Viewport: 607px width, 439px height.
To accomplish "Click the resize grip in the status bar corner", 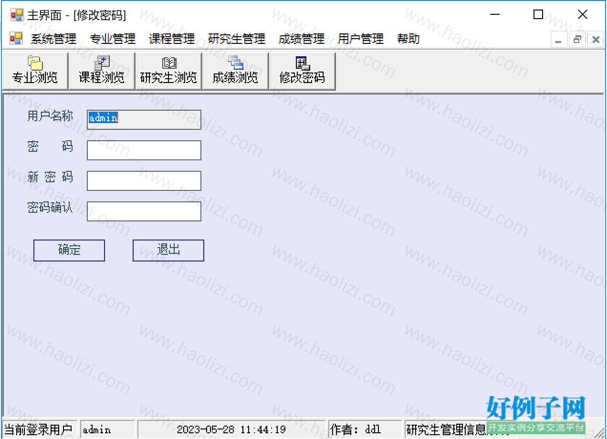I will click(599, 432).
